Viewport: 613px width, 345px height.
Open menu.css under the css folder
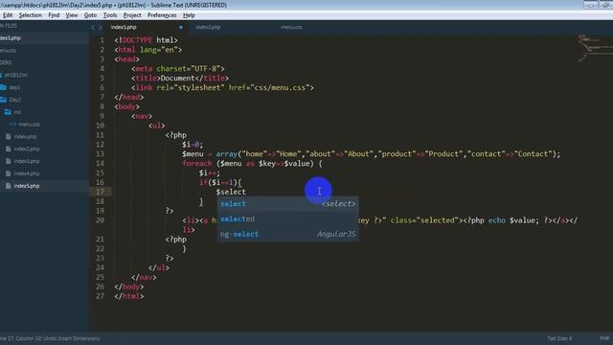pyautogui.click(x=29, y=125)
